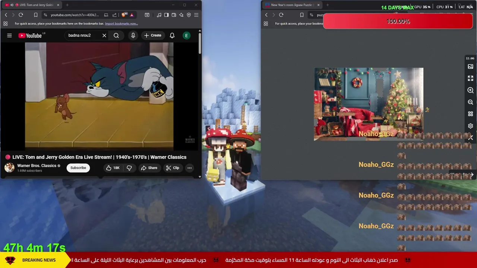This screenshot has height=268, width=477.
Task: Click the completed Christmas room puzzle image
Action: tap(369, 104)
